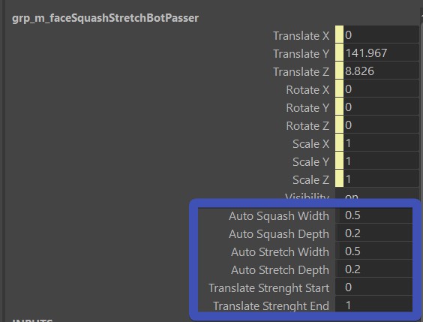Click the Translate Strenght End value field
This screenshot has height=322, width=423.
374,305
